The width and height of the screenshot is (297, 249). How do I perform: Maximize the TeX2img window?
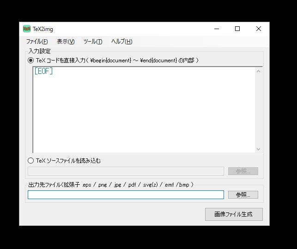coord(237,29)
